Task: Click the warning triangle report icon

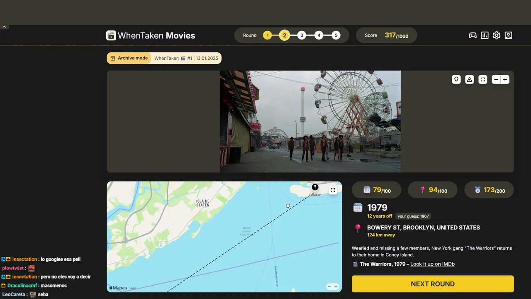Action: point(470,79)
